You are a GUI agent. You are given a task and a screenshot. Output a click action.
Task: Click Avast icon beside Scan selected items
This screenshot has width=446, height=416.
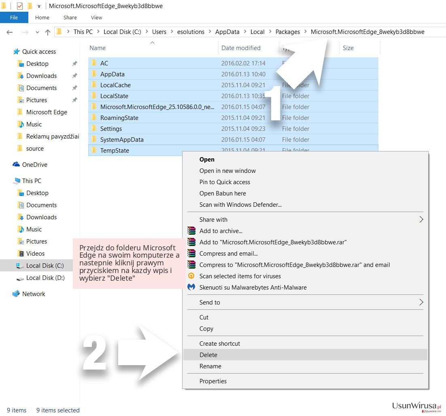pos(191,276)
